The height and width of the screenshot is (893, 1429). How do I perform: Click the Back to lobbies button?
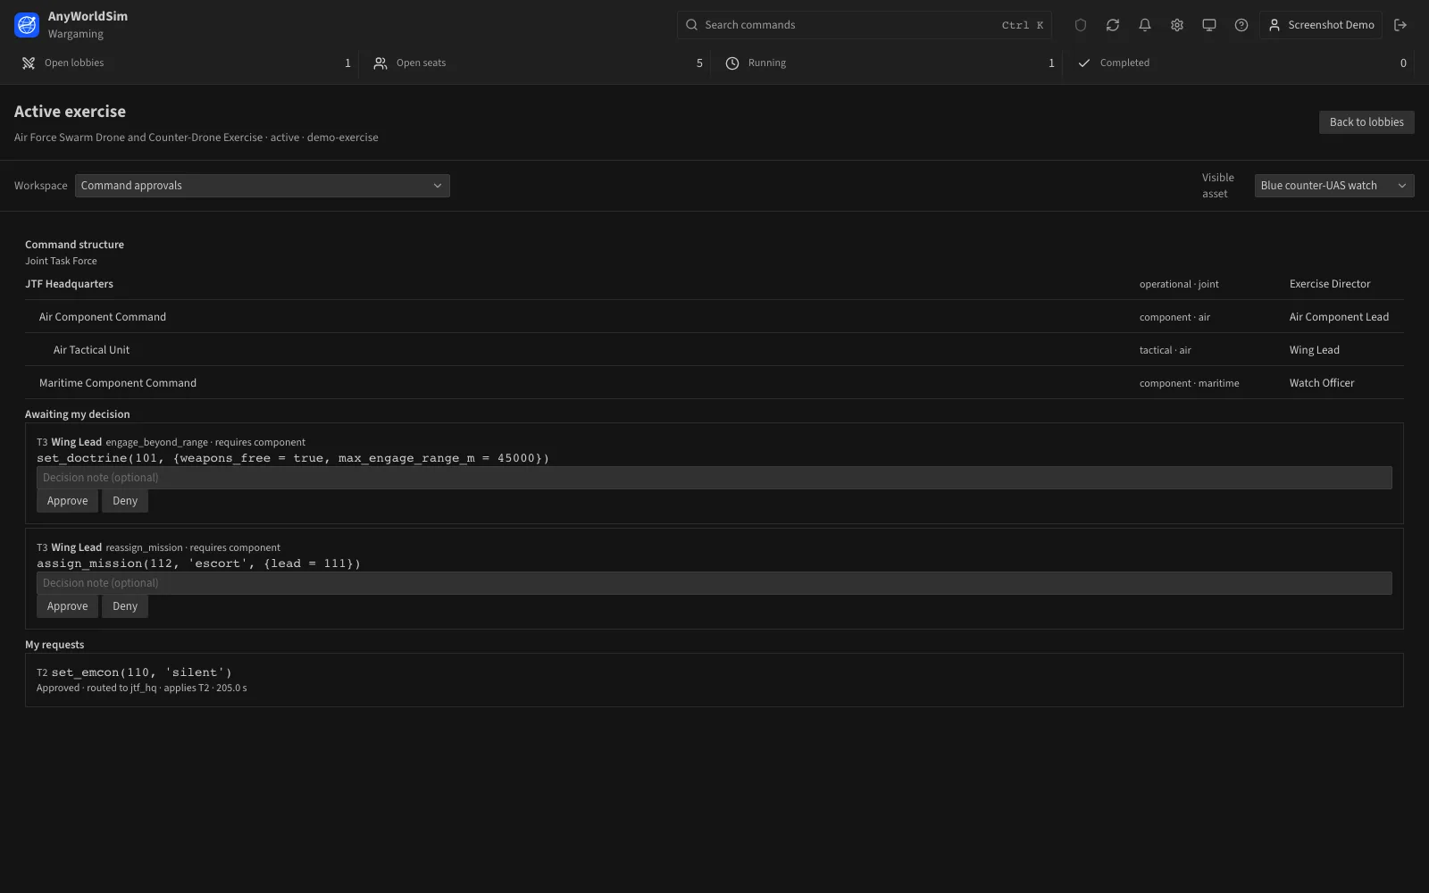(x=1366, y=122)
